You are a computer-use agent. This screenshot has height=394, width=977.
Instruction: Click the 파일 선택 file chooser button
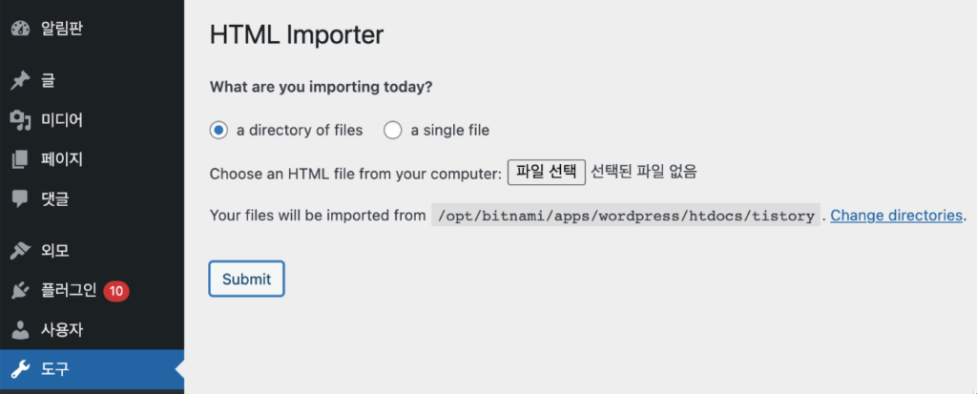(546, 173)
